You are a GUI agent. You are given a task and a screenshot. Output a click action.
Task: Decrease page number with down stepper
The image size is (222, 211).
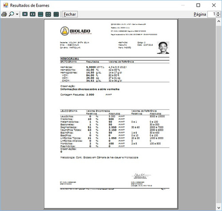point(218,16)
